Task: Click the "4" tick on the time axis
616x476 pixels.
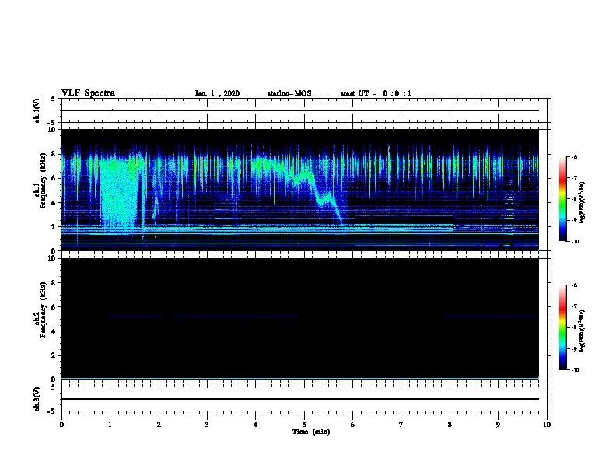Action: [x=256, y=424]
